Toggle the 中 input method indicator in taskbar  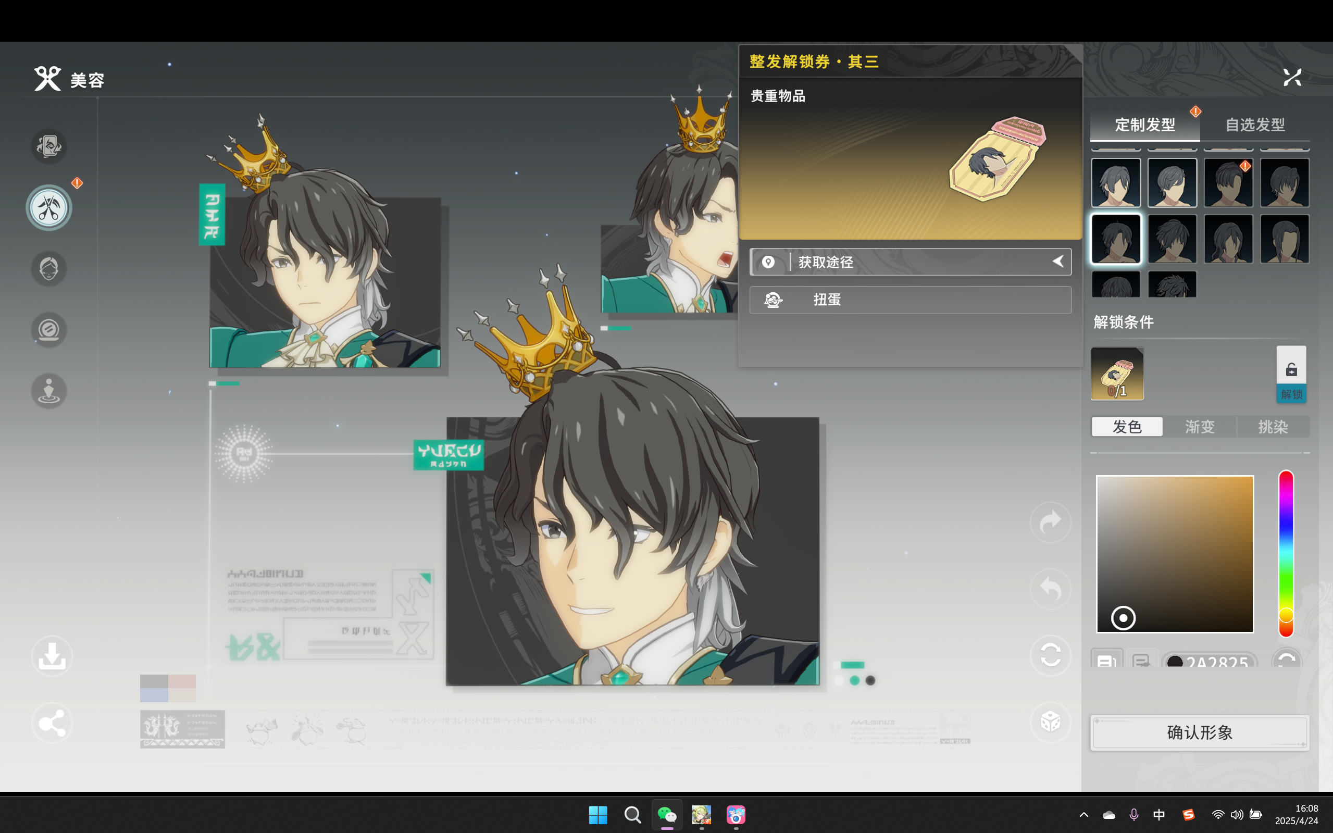pos(1159,814)
